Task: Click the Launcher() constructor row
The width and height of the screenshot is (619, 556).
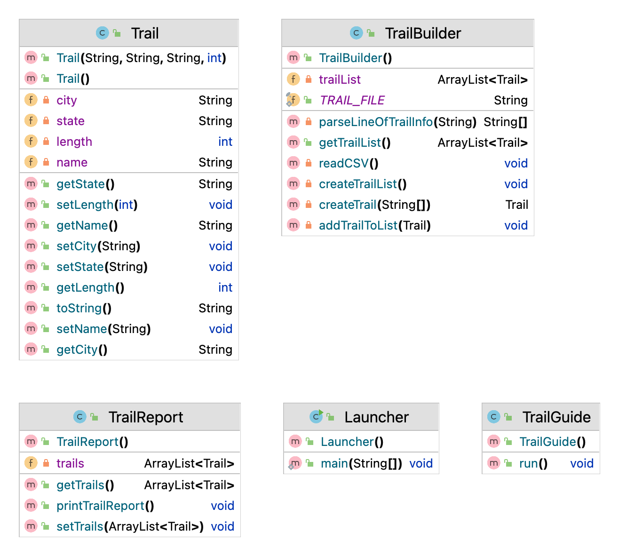Action: (361, 441)
